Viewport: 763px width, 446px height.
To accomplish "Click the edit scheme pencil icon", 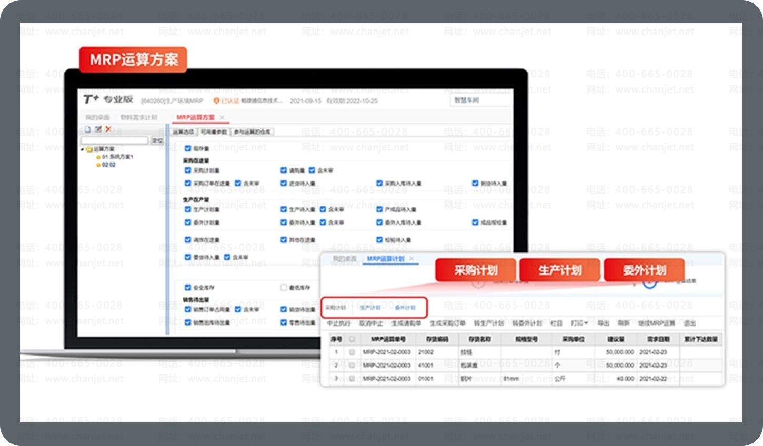I will pyautogui.click(x=98, y=129).
